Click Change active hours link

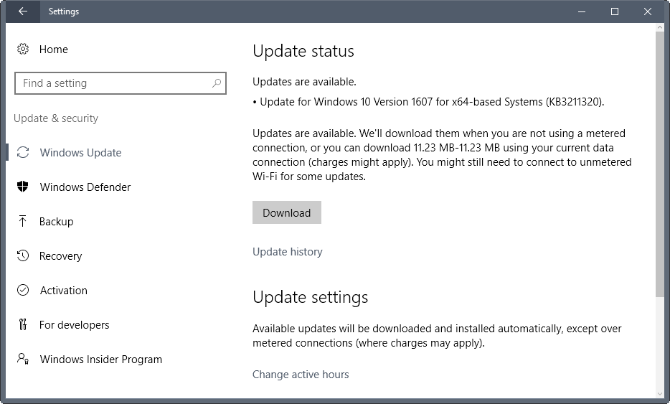(301, 375)
